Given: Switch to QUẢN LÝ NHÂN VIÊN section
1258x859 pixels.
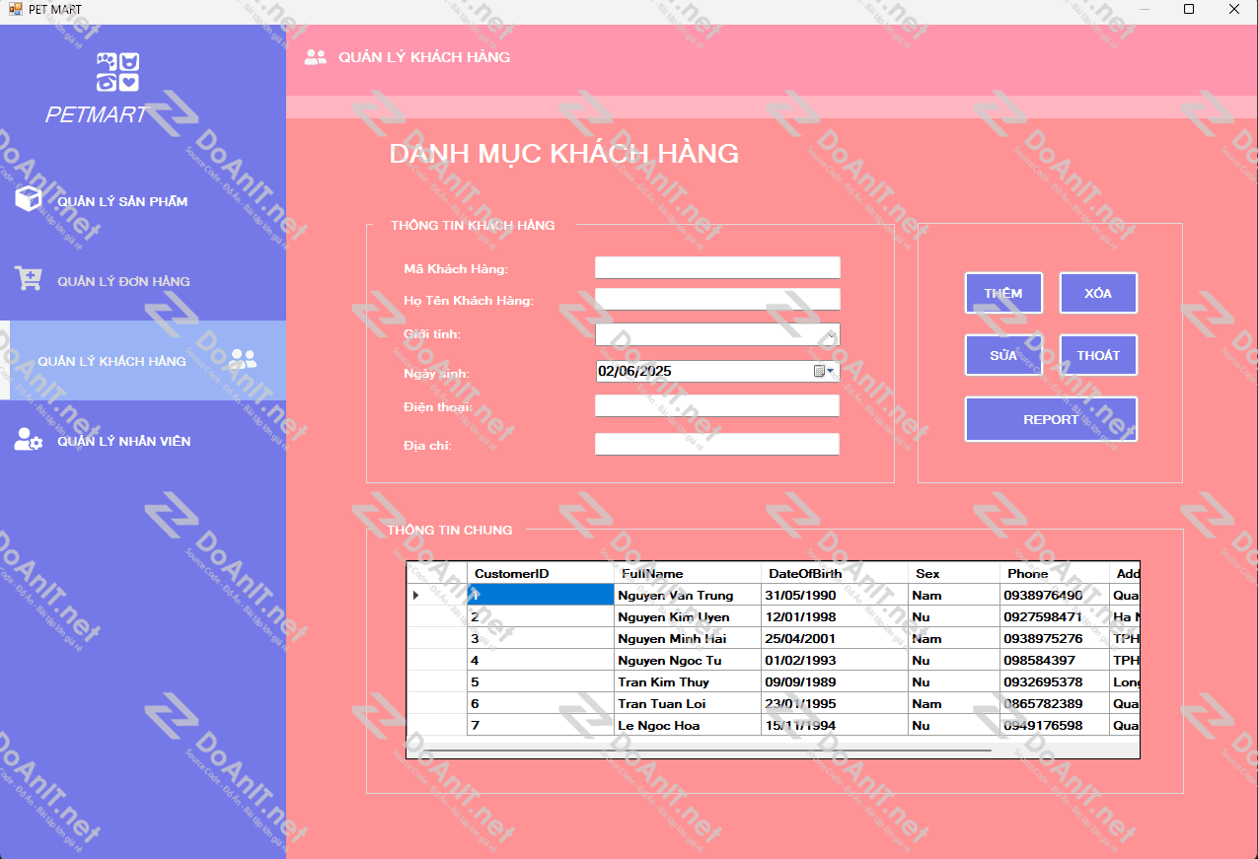Looking at the screenshot, I should pyautogui.click(x=123, y=441).
